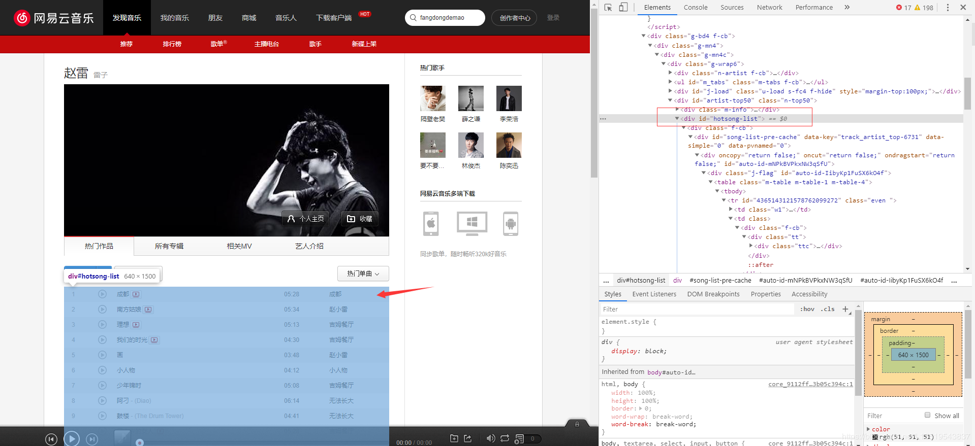Click the volume speaker icon in the player bar
Image resolution: width=975 pixels, height=446 pixels.
490,438
